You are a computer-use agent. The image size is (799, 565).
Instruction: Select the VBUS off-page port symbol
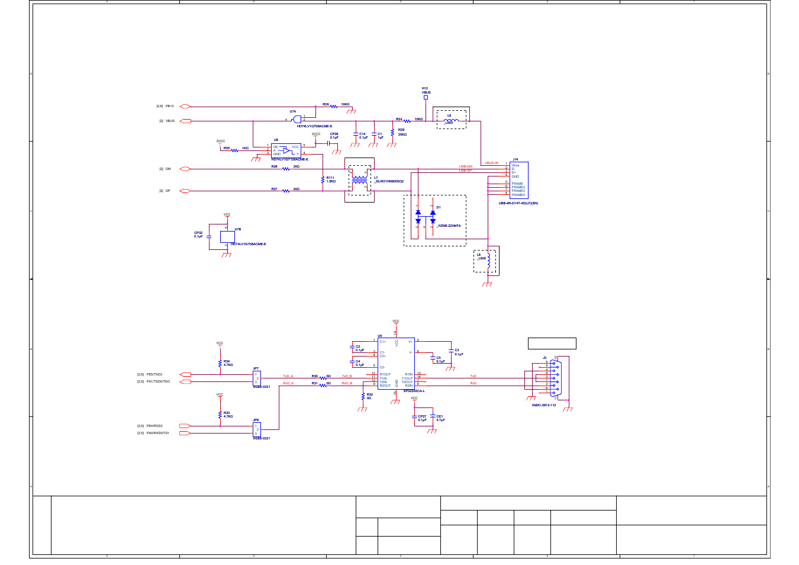185,121
